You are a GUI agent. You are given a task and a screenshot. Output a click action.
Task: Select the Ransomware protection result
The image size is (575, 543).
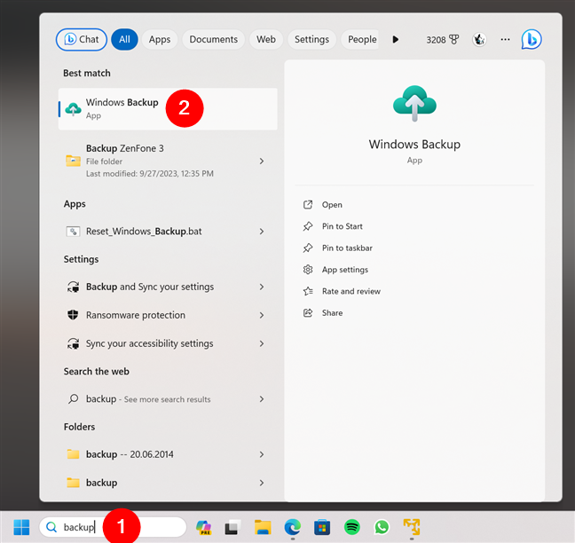tap(168, 315)
